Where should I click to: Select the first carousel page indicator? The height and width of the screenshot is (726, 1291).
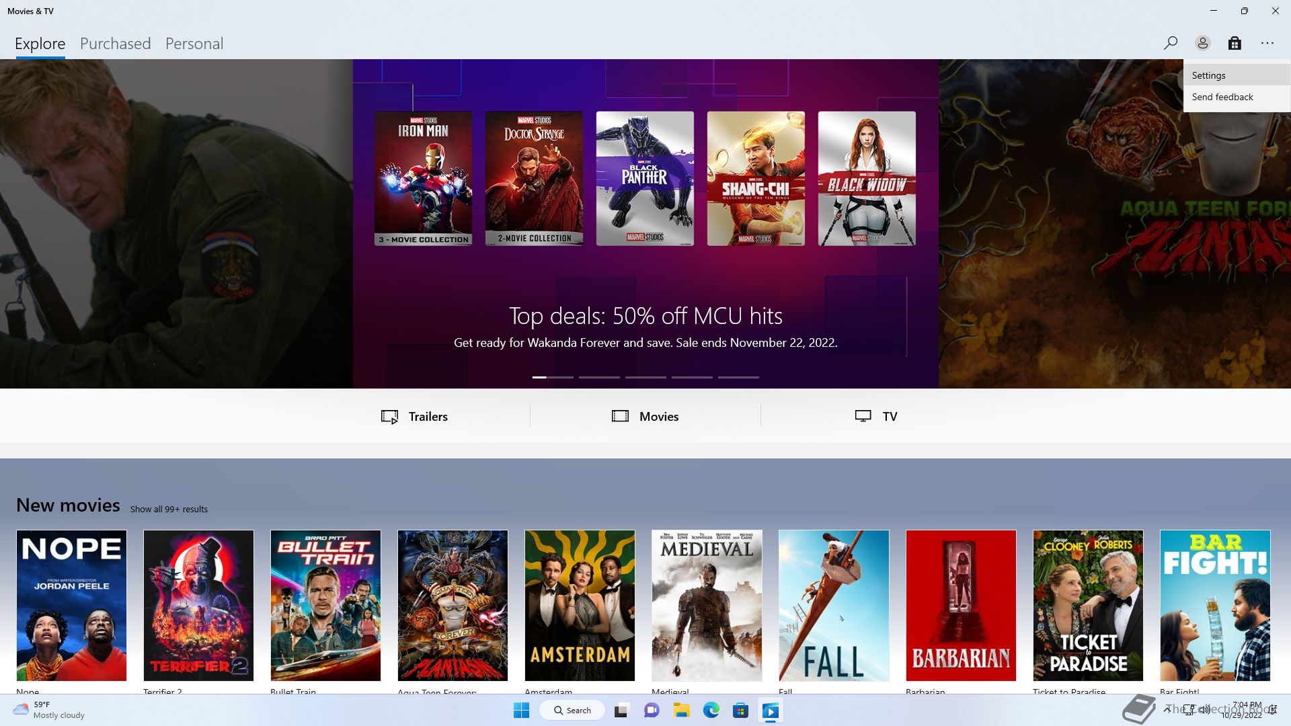coord(553,377)
